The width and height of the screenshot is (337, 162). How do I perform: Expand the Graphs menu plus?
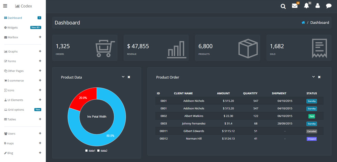point(40,51)
